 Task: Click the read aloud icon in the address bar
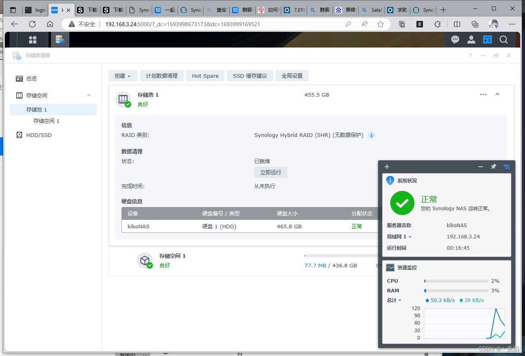(364, 24)
